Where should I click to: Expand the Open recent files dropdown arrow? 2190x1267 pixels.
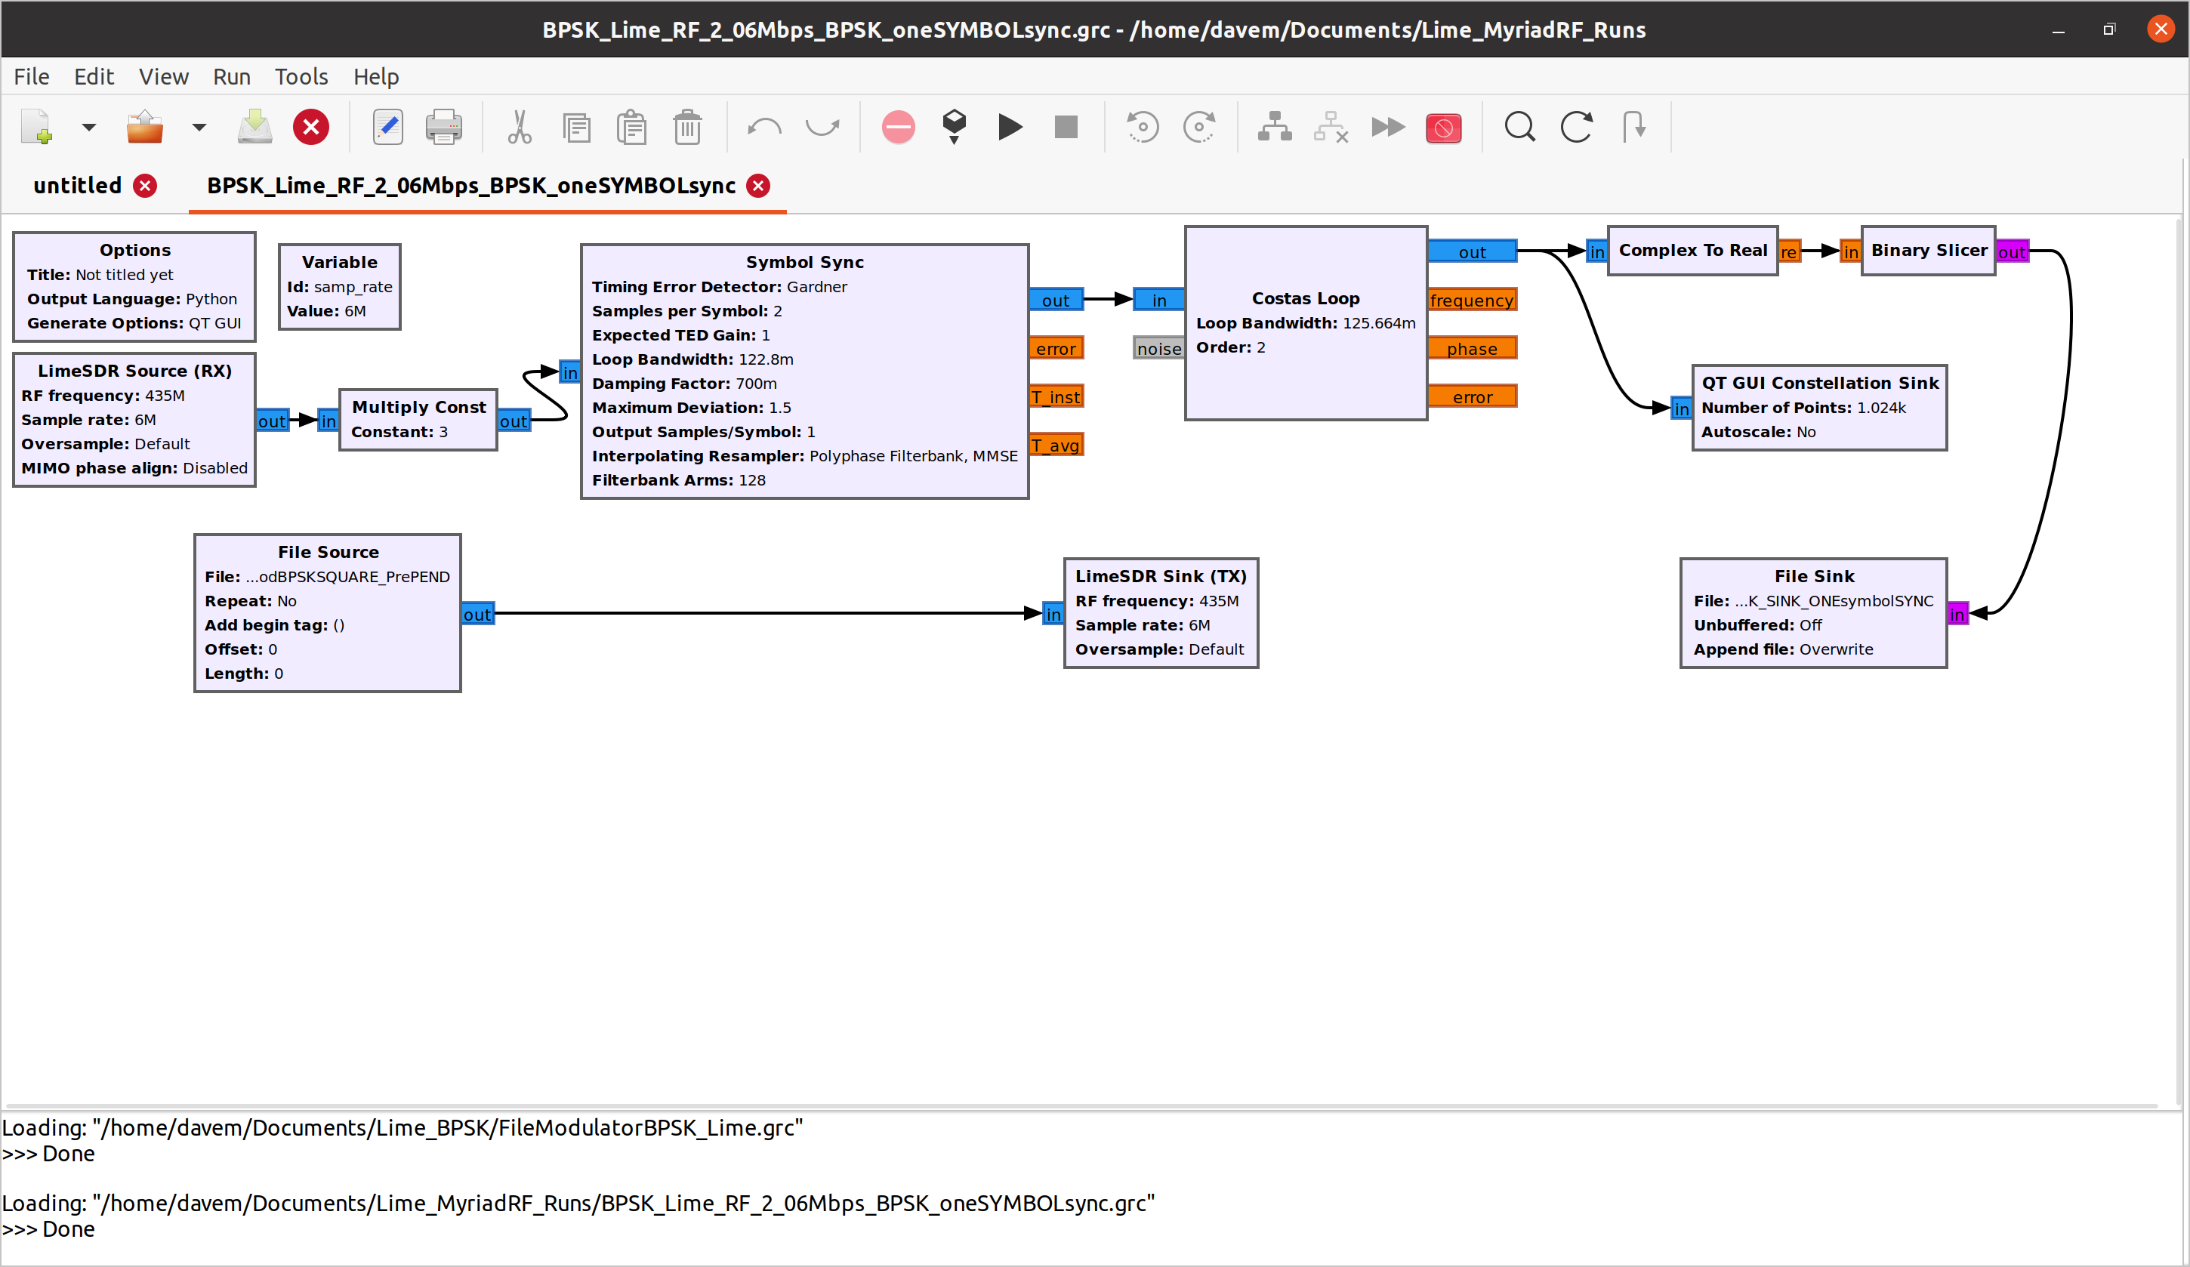point(199,128)
